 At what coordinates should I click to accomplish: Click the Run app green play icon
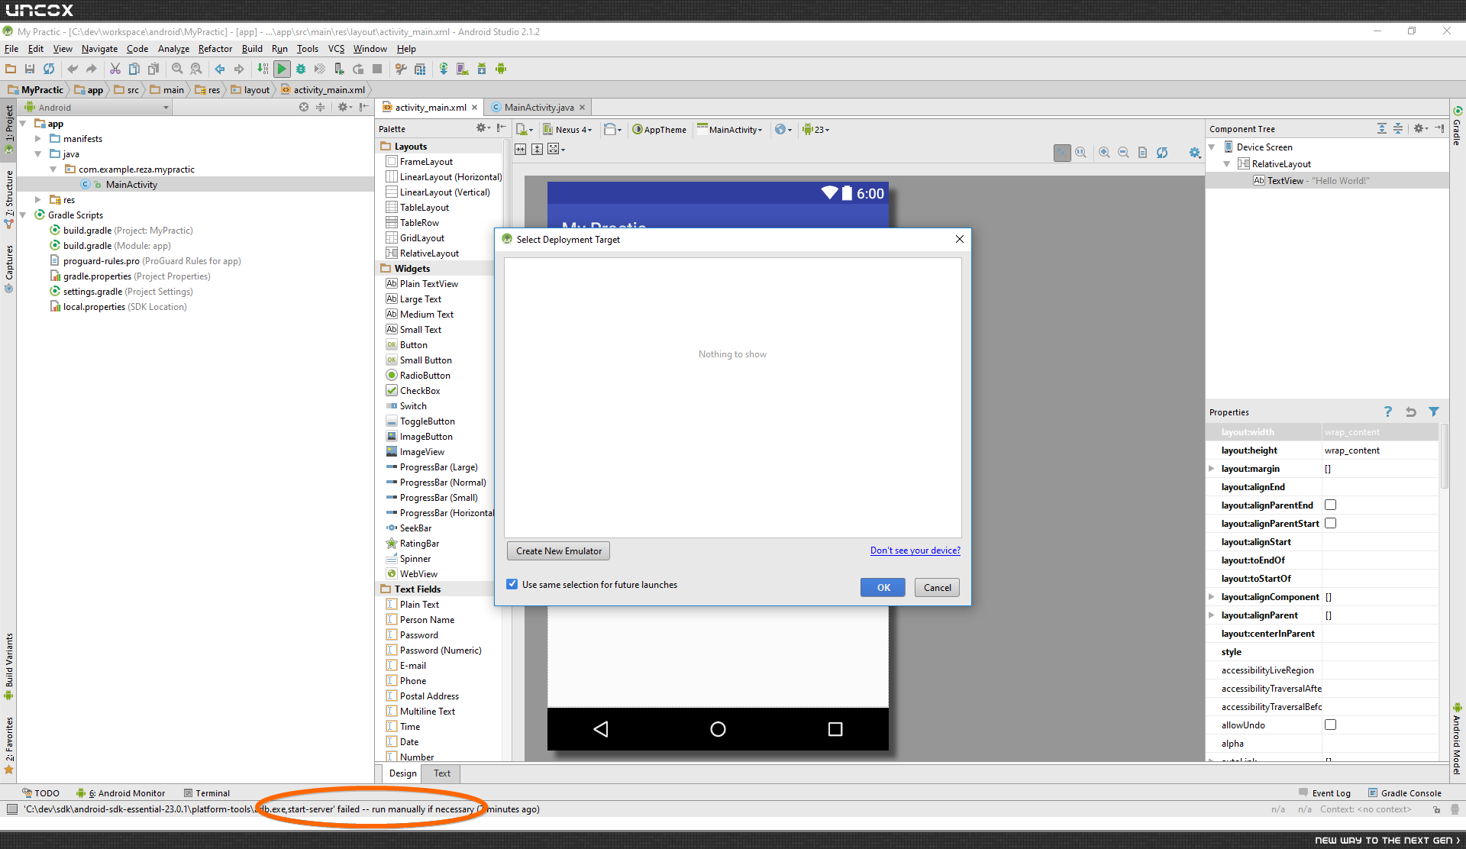point(282,69)
